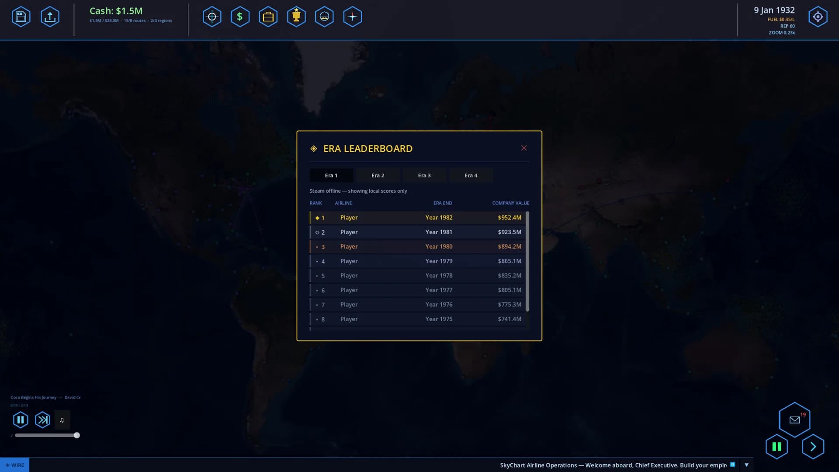Click the ticker pause indicator icon
Screen dimensions: 839x472
(x=733, y=465)
